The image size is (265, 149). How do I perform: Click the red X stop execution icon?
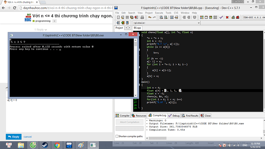[227, 17]
